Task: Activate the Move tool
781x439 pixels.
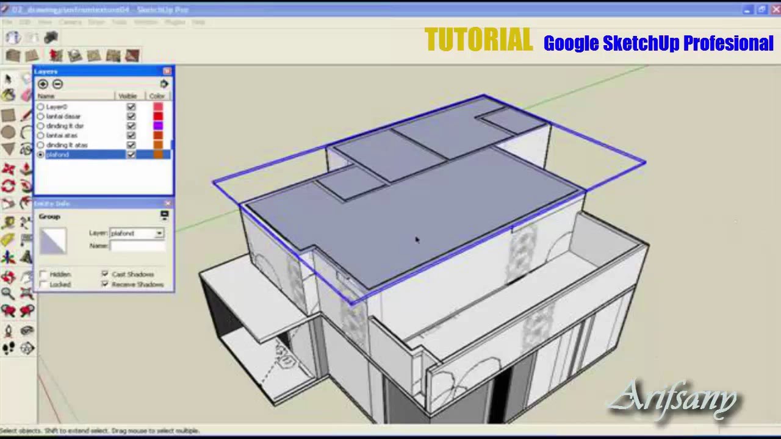Action: [8, 170]
